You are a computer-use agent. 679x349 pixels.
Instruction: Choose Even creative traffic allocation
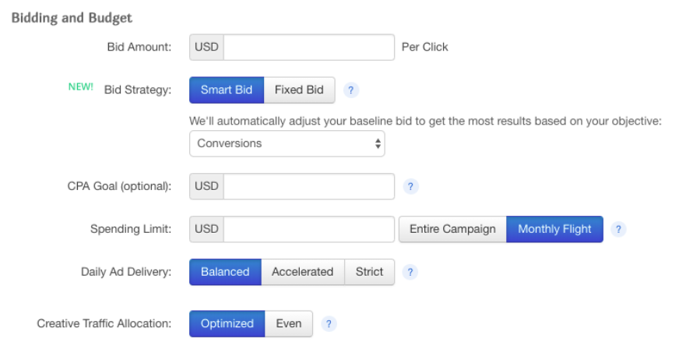[x=289, y=323]
